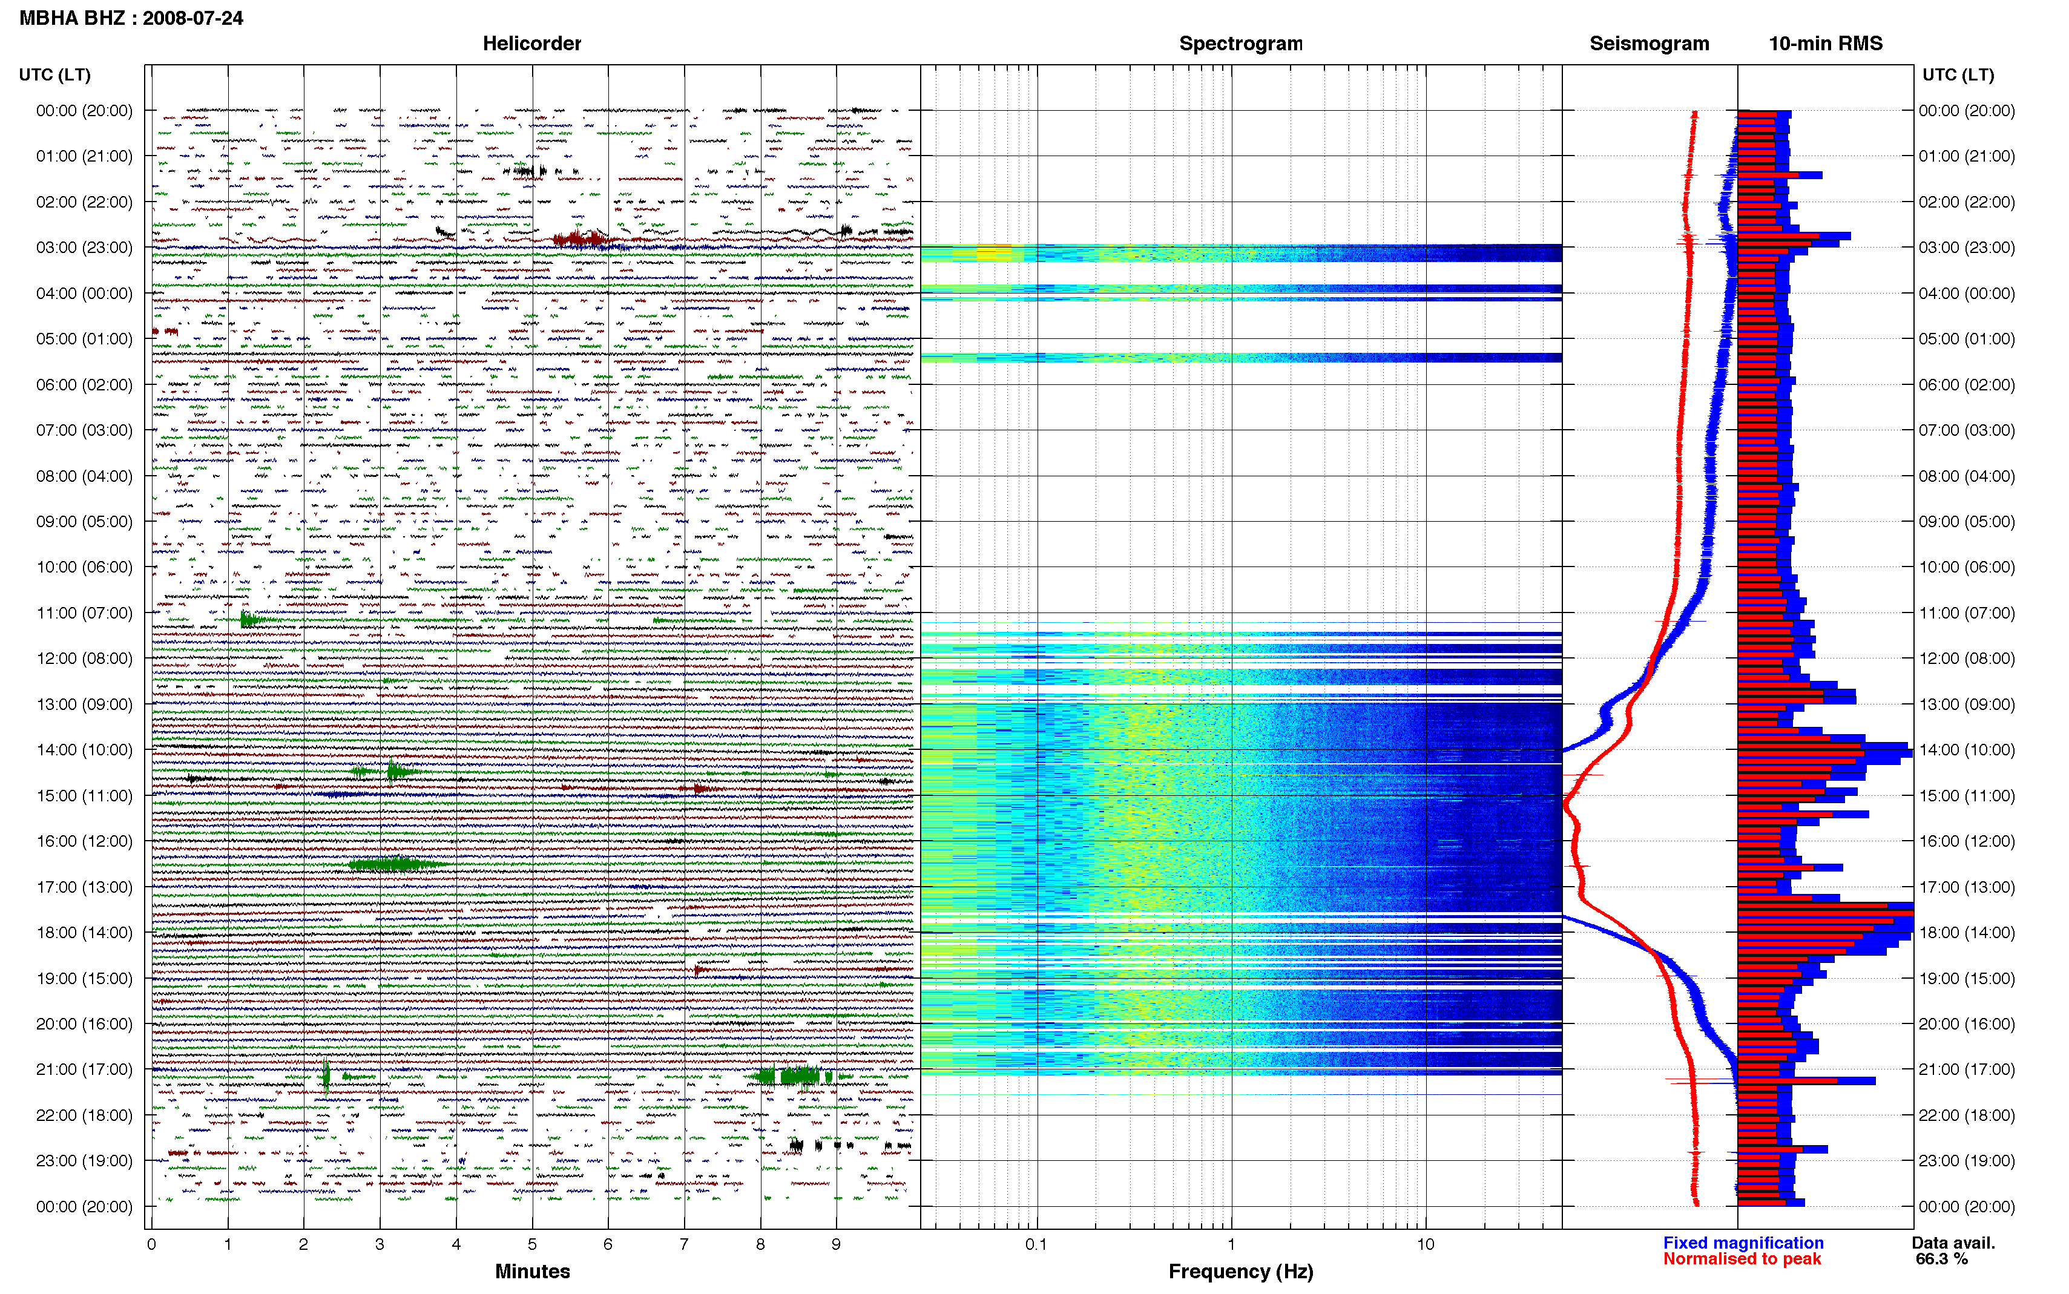
Task: Click the Data avail. label
Action: pos(1953,1243)
